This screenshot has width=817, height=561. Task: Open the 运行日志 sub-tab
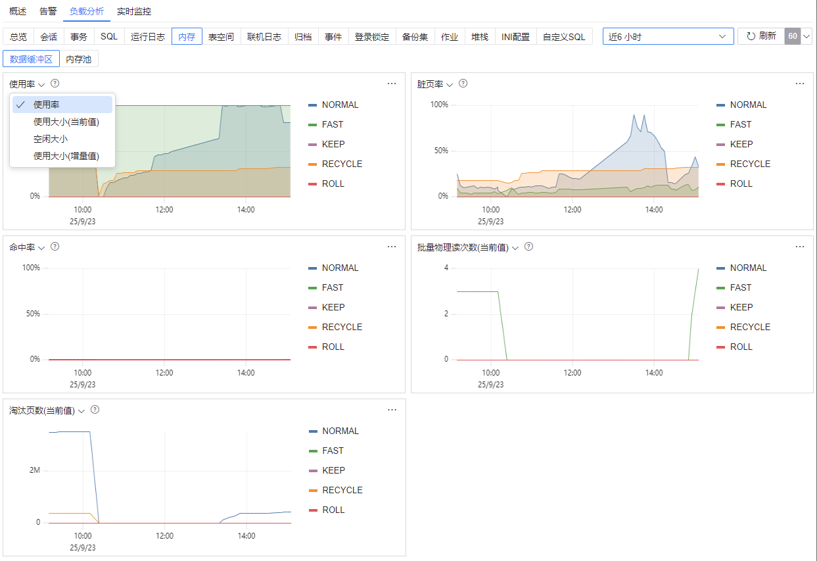(148, 37)
